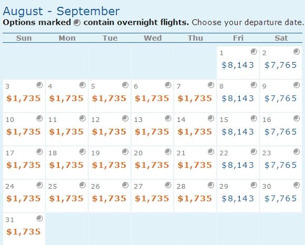Click overnight icon on date 9
305x245 pixels.
pos(297,85)
